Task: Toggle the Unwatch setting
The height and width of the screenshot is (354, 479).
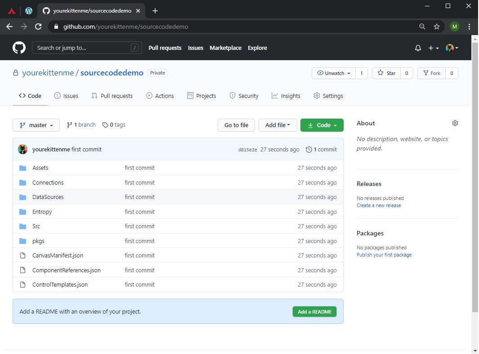Action: click(333, 73)
